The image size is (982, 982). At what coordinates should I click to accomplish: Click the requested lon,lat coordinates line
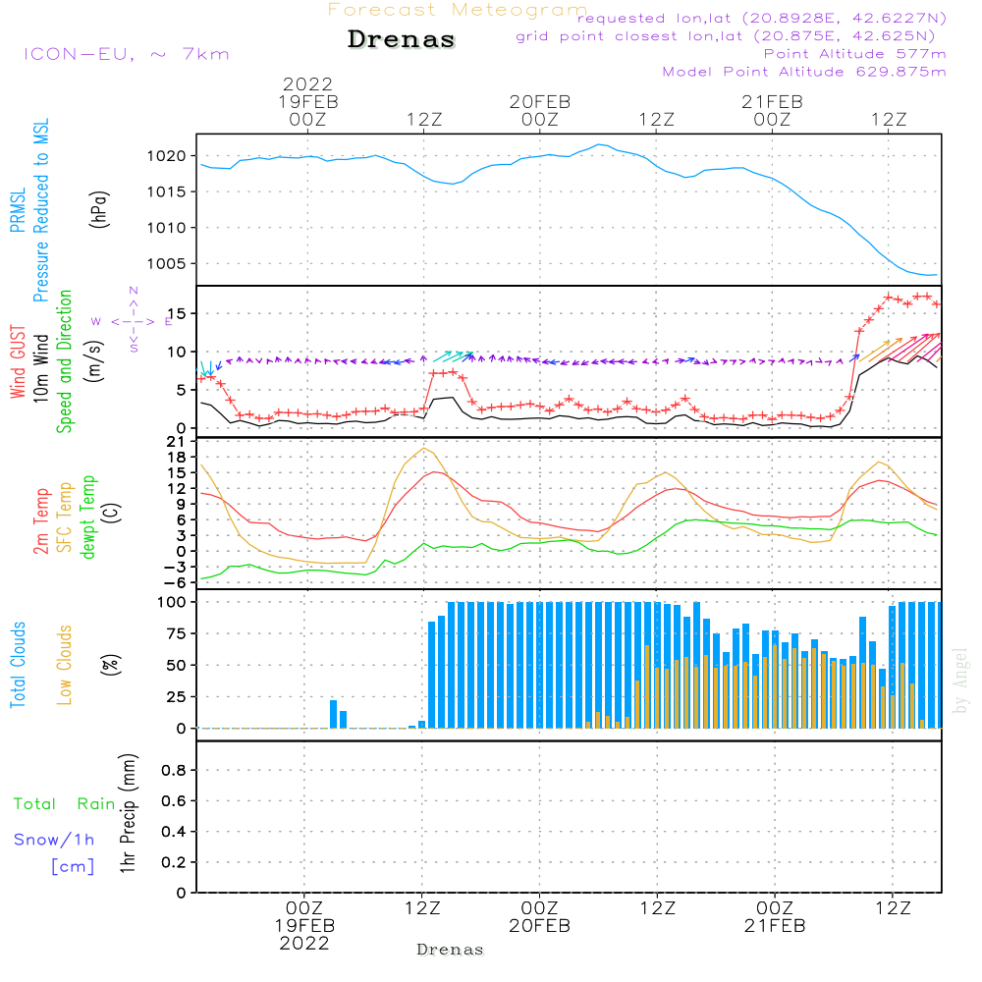762,18
